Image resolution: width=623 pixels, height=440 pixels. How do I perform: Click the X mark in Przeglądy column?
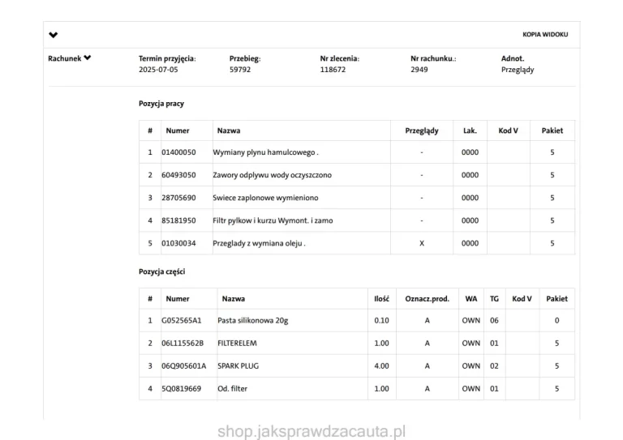(x=421, y=243)
